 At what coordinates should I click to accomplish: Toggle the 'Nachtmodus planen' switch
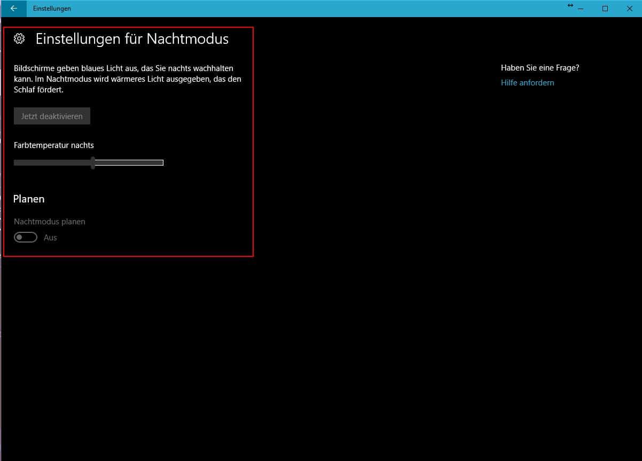(x=26, y=237)
